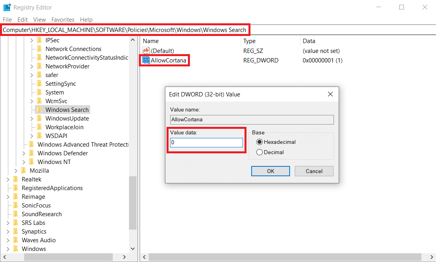Screen dimensions: 436x262
Task: Select the Mozilla folder icon
Action: (25, 170)
